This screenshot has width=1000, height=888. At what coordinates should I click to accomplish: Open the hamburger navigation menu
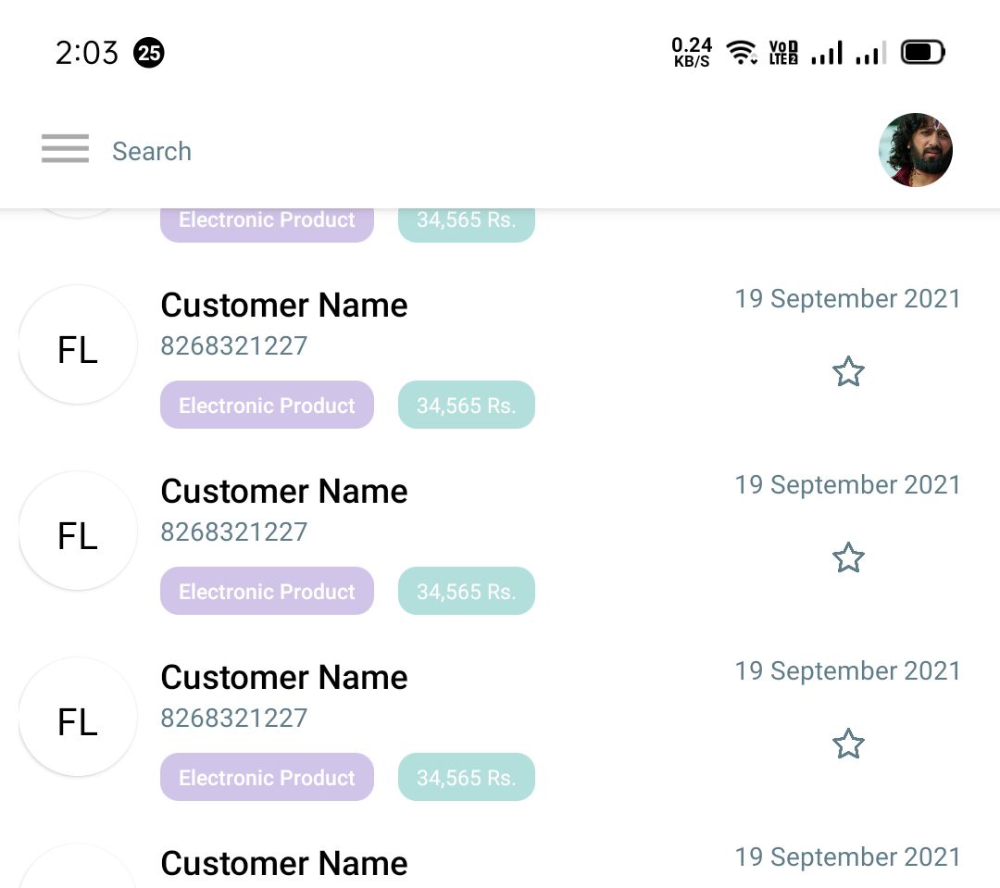[65, 149]
